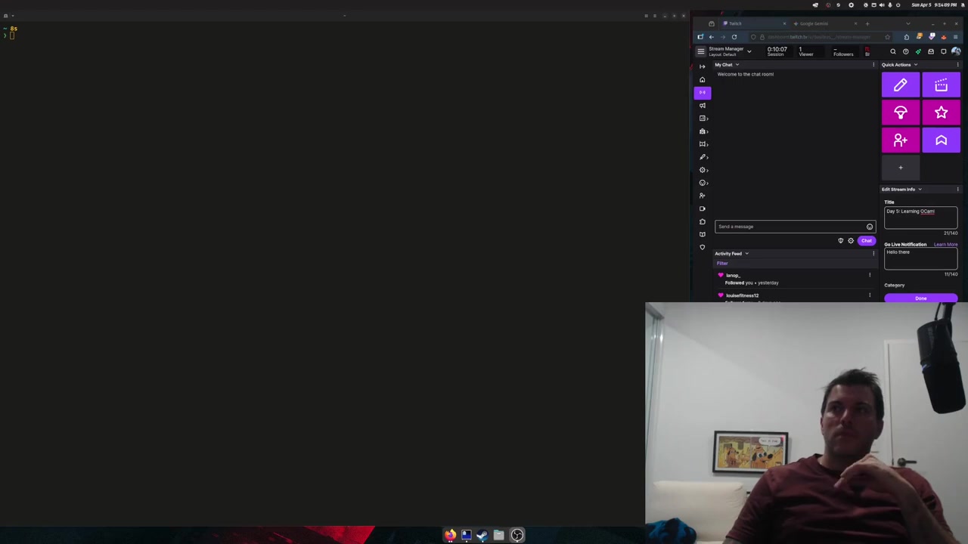Click the Go Live Notification text box
This screenshot has width=968, height=544.
[x=920, y=258]
